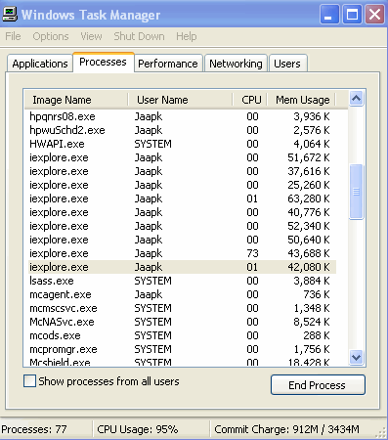
Task: Click the 1,756 K memory value
Action: tap(312, 349)
